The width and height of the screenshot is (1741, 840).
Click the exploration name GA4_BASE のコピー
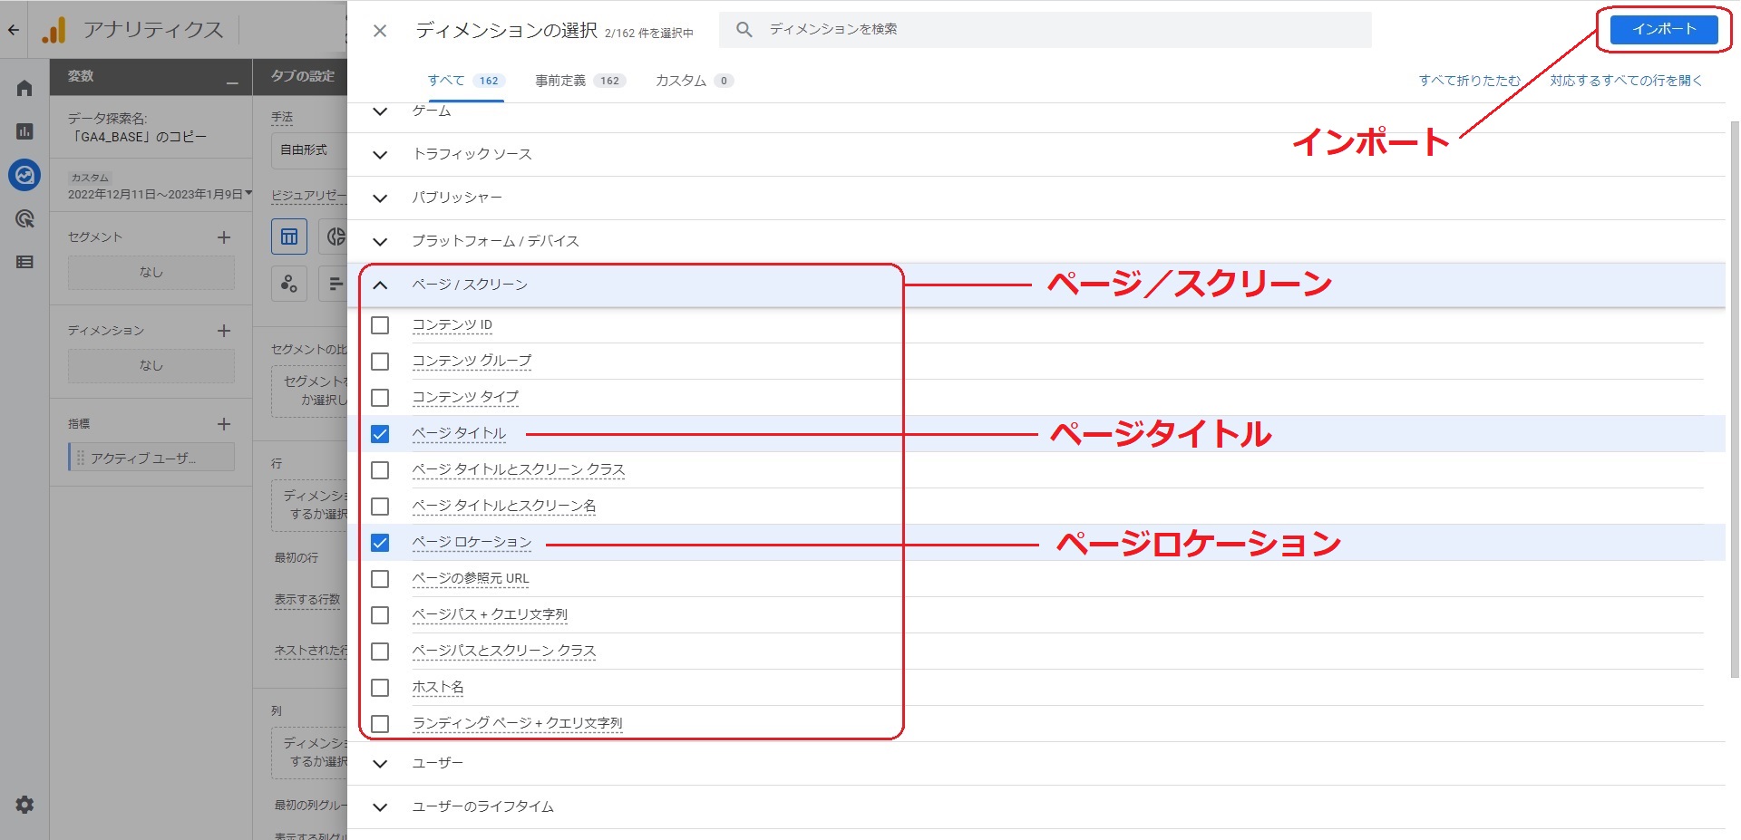click(138, 137)
